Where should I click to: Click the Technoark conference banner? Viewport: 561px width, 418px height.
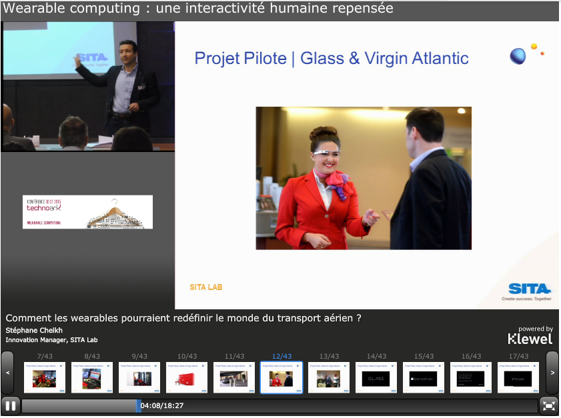click(x=87, y=212)
